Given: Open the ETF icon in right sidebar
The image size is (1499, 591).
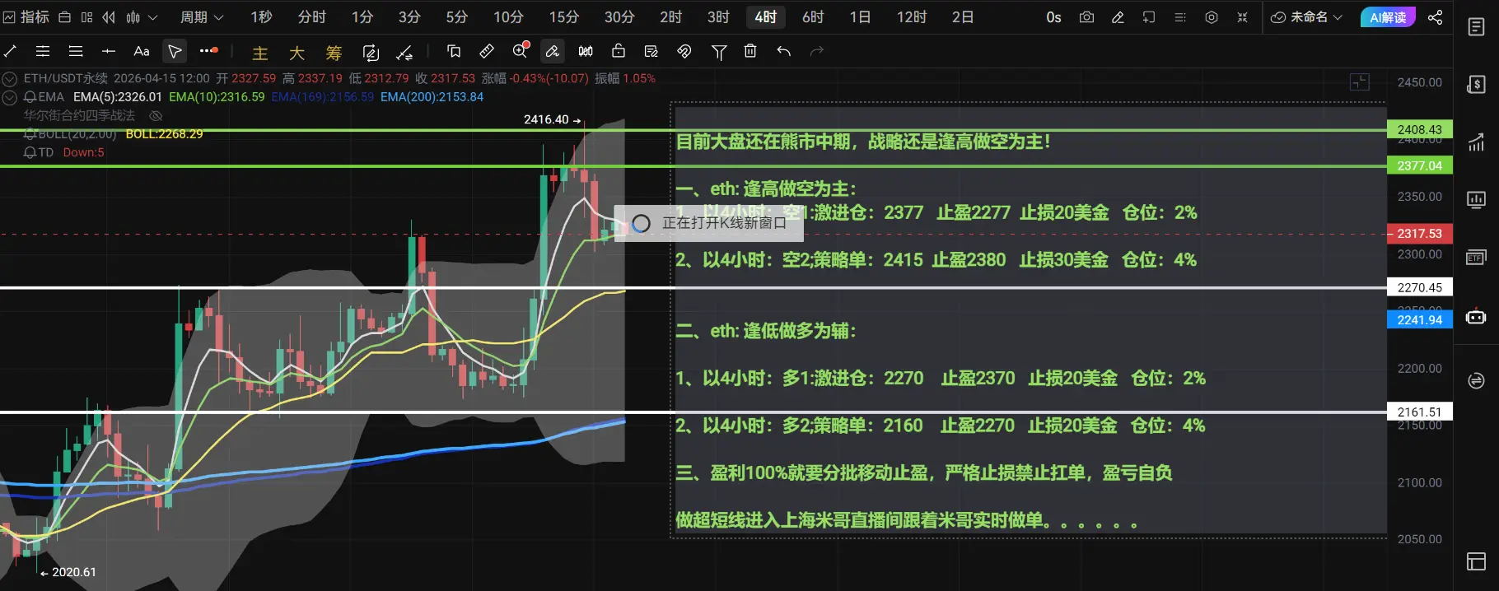Looking at the screenshot, I should (1476, 258).
